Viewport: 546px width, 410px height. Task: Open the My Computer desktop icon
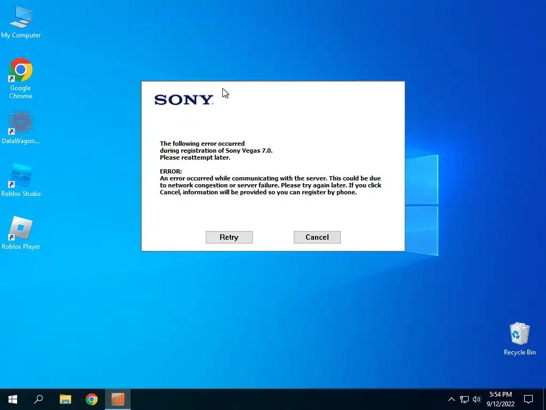(x=21, y=22)
